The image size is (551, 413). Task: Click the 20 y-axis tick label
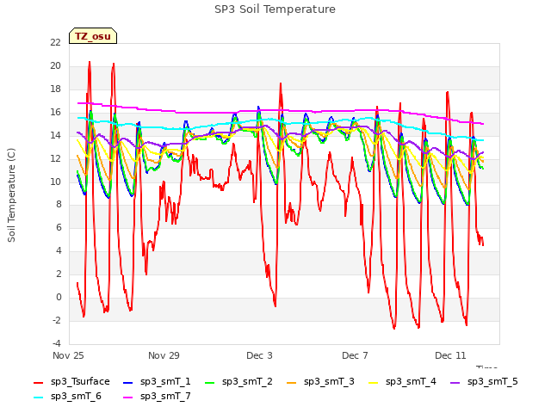pyautogui.click(x=55, y=65)
